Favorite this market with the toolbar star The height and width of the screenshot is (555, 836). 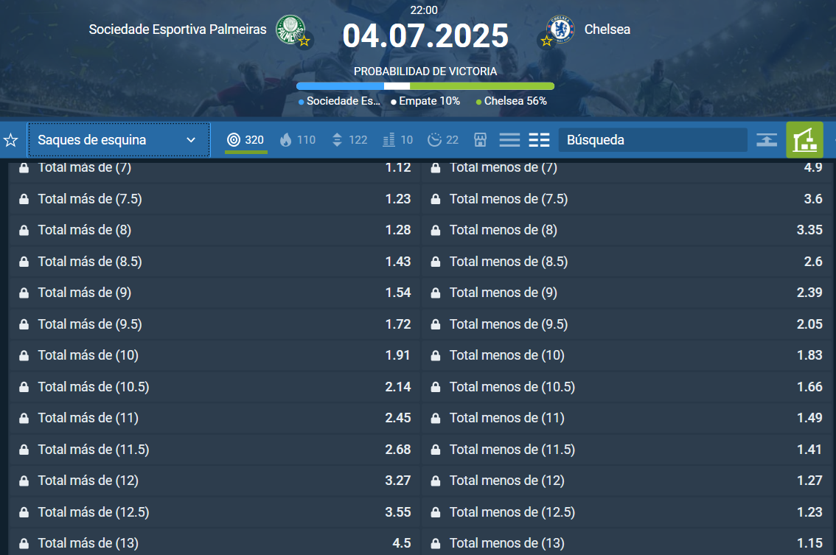(x=10, y=140)
